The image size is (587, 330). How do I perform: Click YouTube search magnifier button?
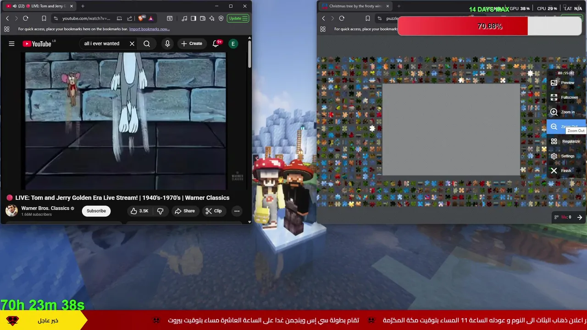(147, 44)
